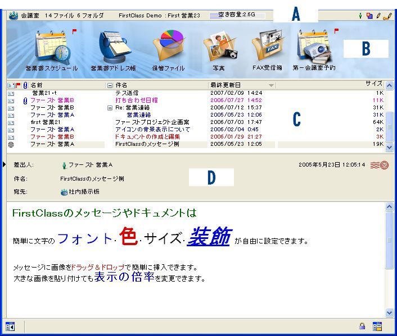
Task: Click the padlock icon in the bottom status bar
Action: (x=363, y=326)
